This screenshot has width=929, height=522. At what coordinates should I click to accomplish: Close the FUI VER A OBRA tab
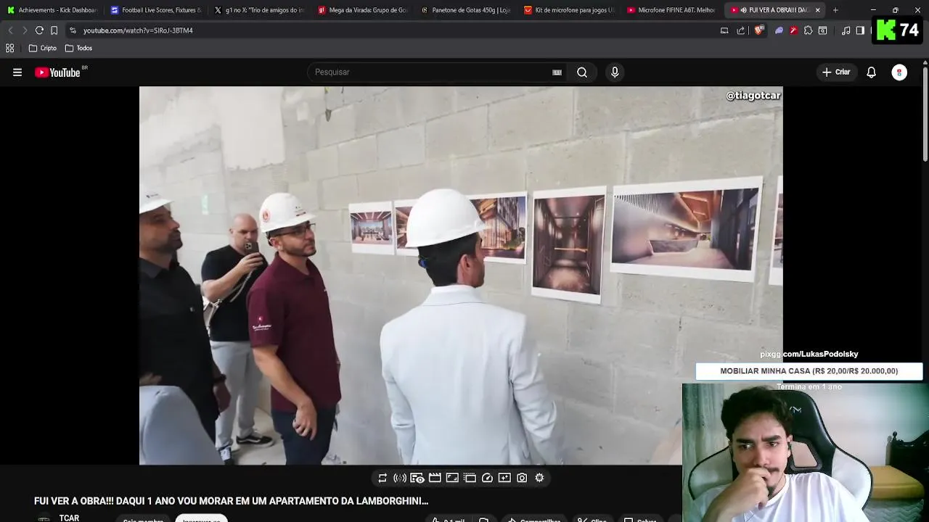click(x=818, y=10)
